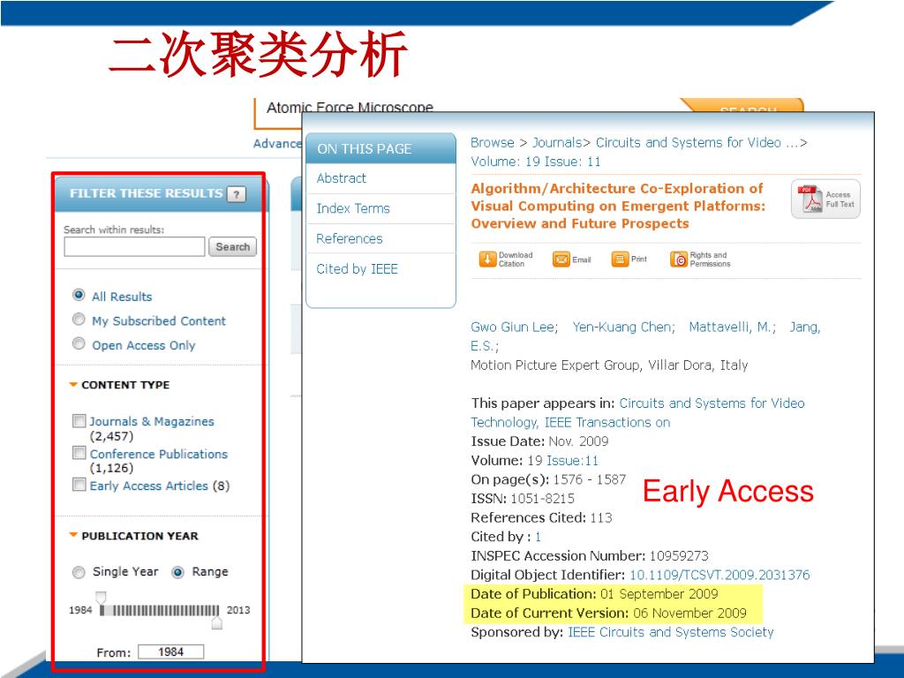Click the Search button in filter panel

click(x=232, y=247)
